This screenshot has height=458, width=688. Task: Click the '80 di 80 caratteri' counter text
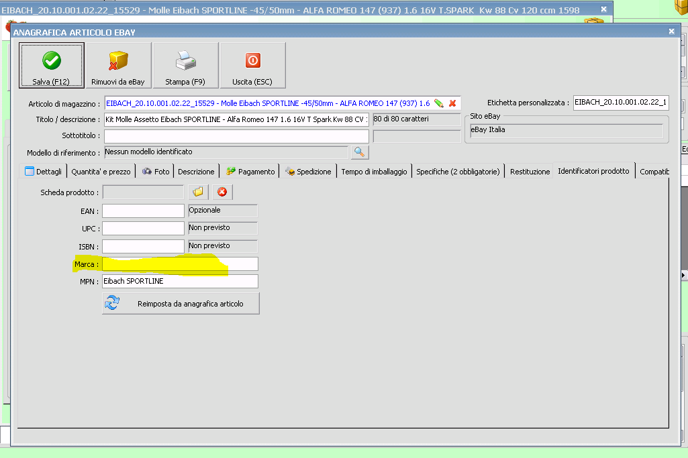click(x=401, y=119)
